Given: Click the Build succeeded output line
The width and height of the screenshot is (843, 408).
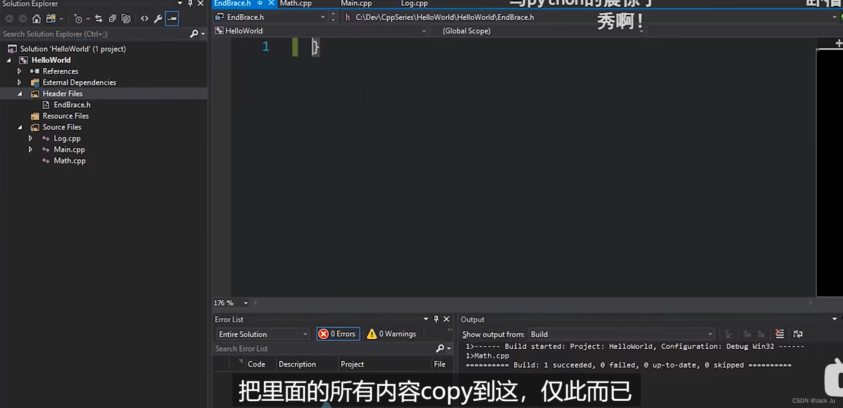Looking at the screenshot, I should tap(628, 365).
